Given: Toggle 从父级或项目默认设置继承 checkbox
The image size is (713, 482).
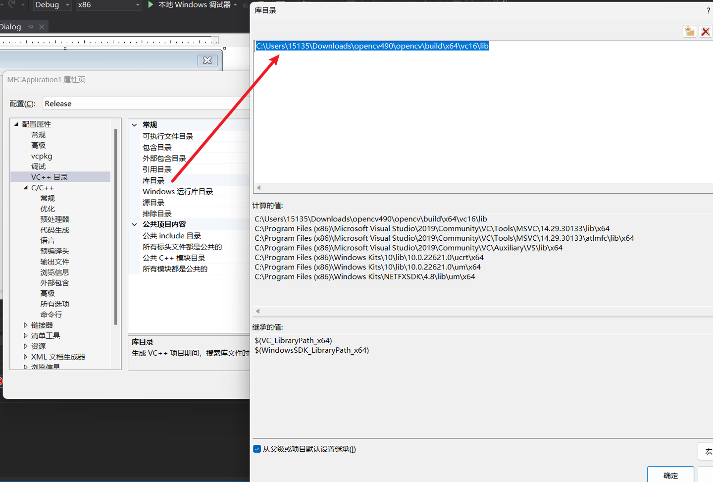Looking at the screenshot, I should (x=257, y=449).
